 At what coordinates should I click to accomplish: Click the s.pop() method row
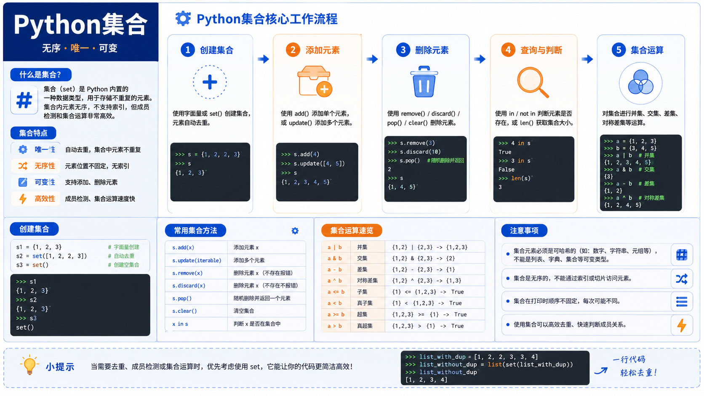235,298
